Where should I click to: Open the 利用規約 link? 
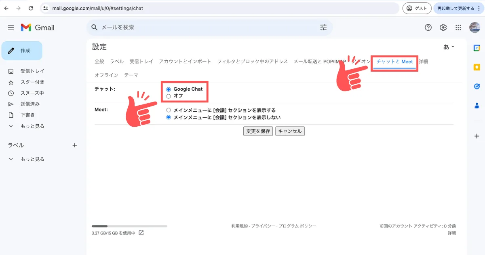click(x=239, y=226)
